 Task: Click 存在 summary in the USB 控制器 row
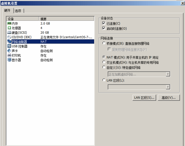tap(43, 46)
